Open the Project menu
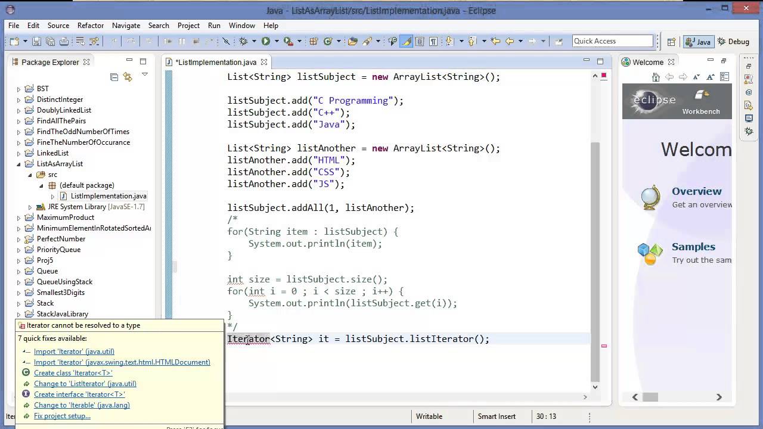Image resolution: width=763 pixels, height=429 pixels. pos(188,26)
